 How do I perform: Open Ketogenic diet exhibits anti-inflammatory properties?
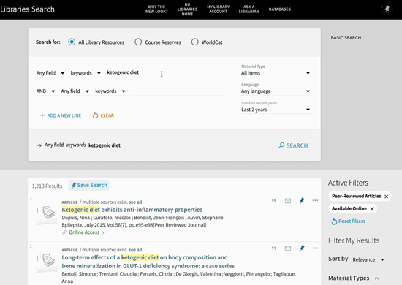[132, 210]
